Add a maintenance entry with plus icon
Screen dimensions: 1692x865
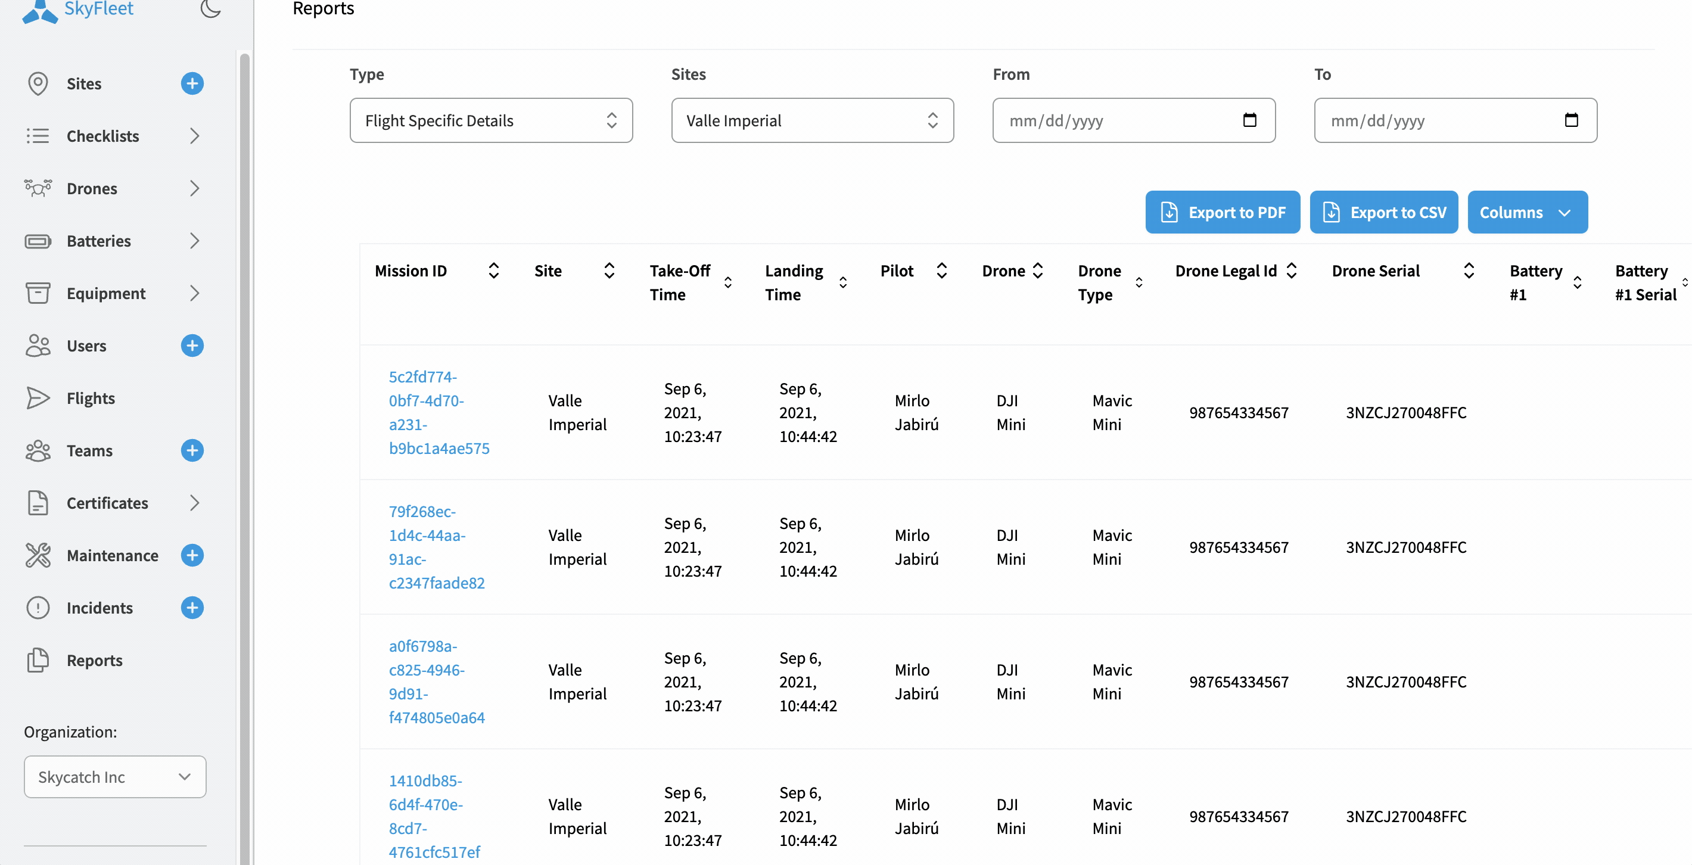pyautogui.click(x=192, y=555)
